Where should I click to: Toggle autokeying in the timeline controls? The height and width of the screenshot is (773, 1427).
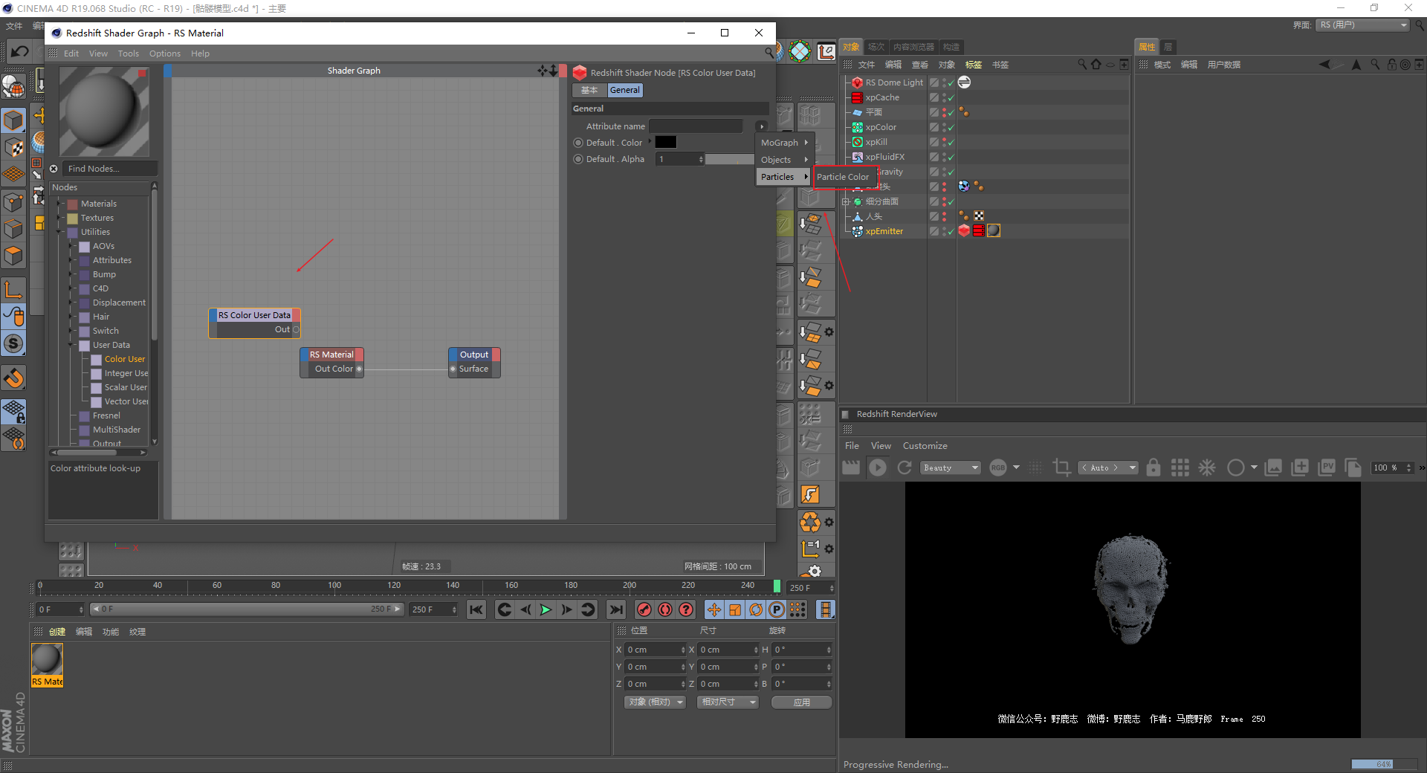pos(665,609)
